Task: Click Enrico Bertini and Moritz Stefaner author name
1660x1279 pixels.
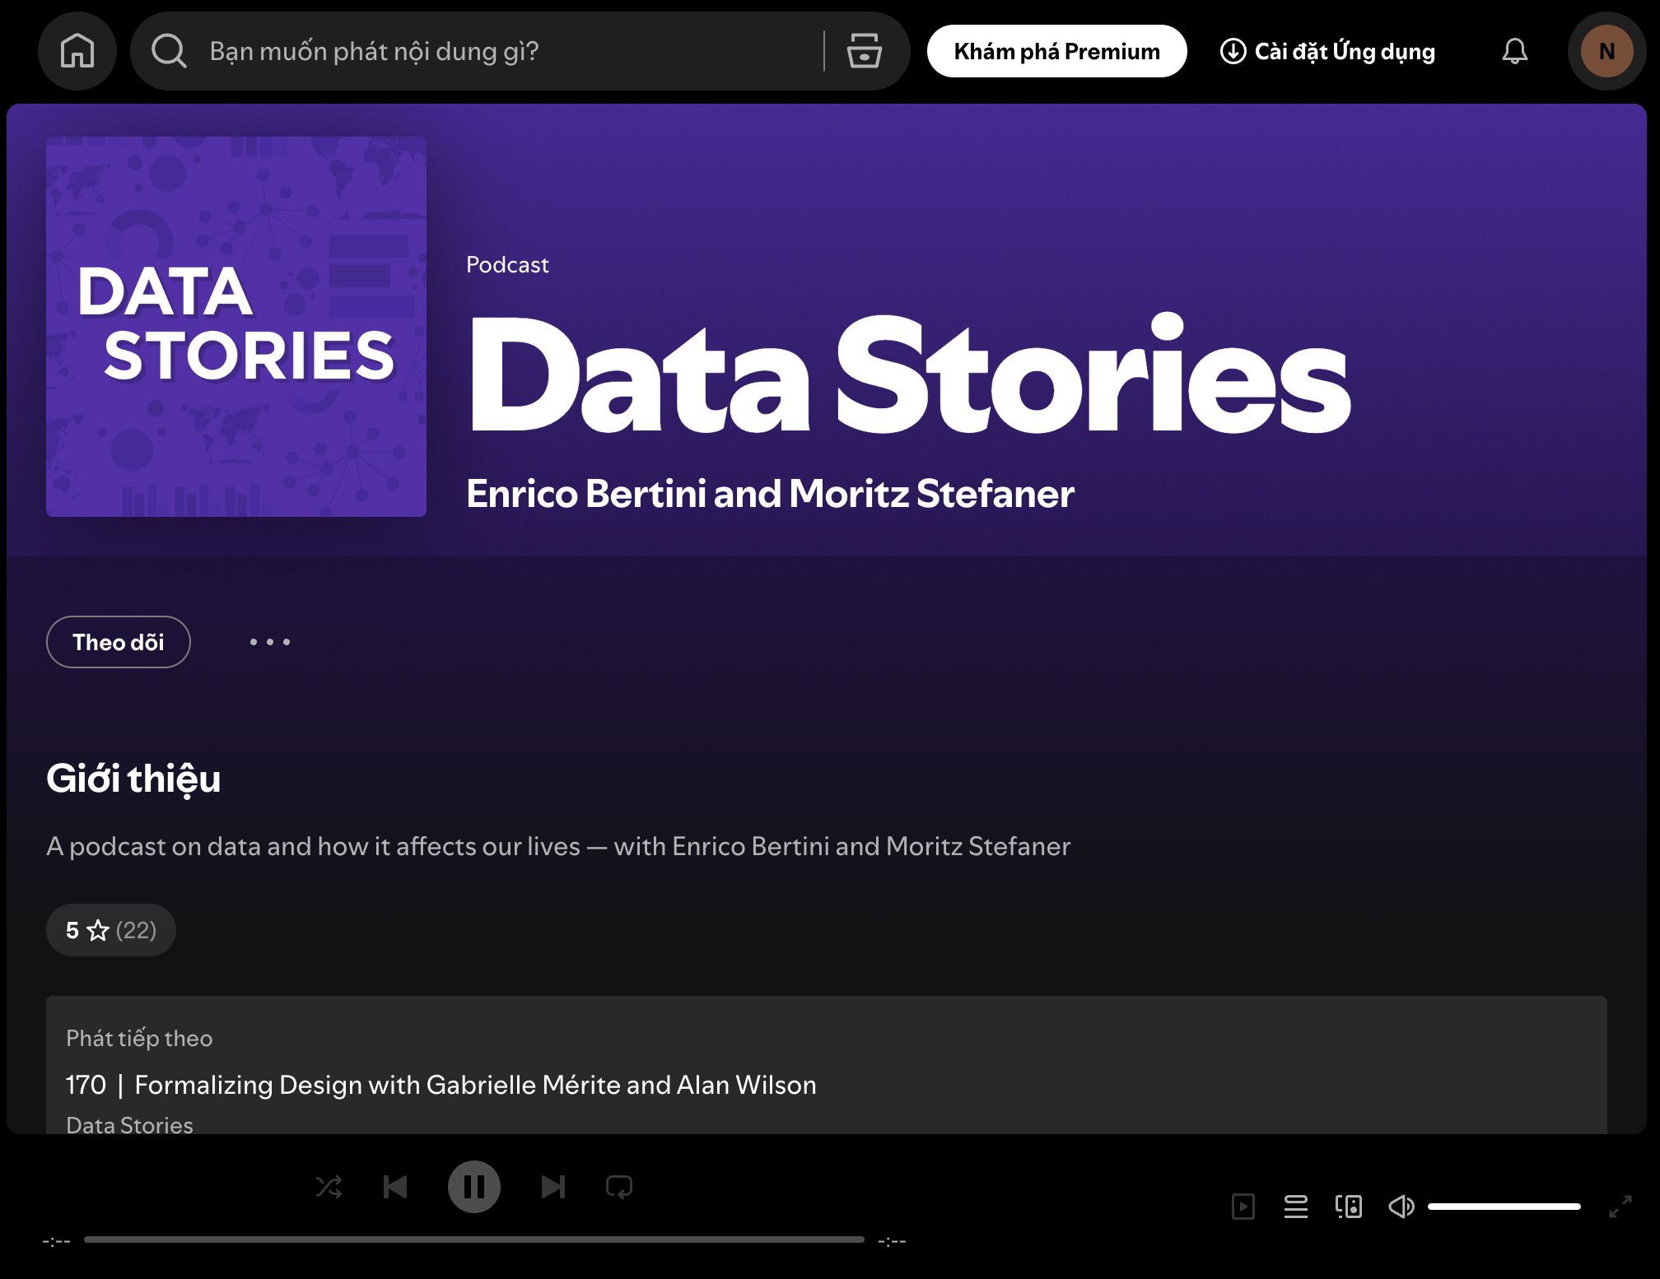Action: (770, 494)
